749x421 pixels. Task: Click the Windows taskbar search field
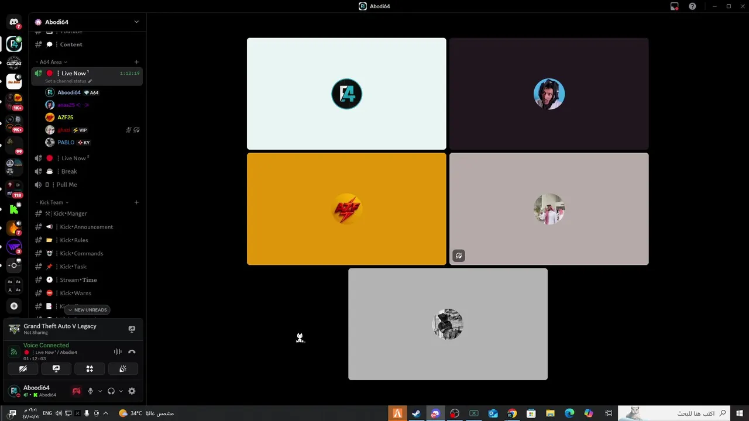pyautogui.click(x=674, y=413)
